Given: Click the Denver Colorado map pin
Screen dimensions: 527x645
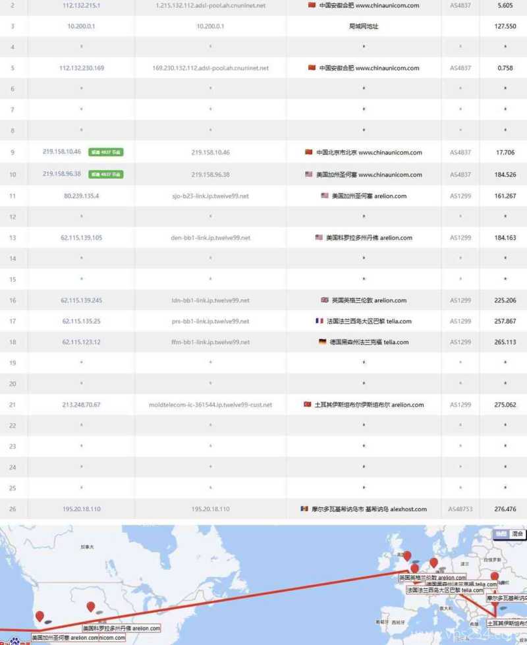Looking at the screenshot, I should click(x=91, y=607).
